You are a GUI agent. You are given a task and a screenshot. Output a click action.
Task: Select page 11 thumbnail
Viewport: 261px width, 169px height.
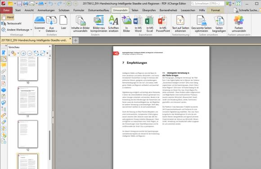click(28, 101)
